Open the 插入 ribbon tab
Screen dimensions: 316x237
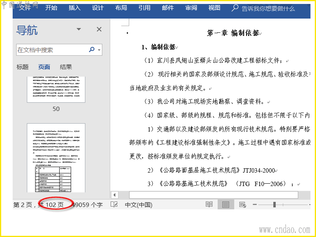click(x=75, y=8)
